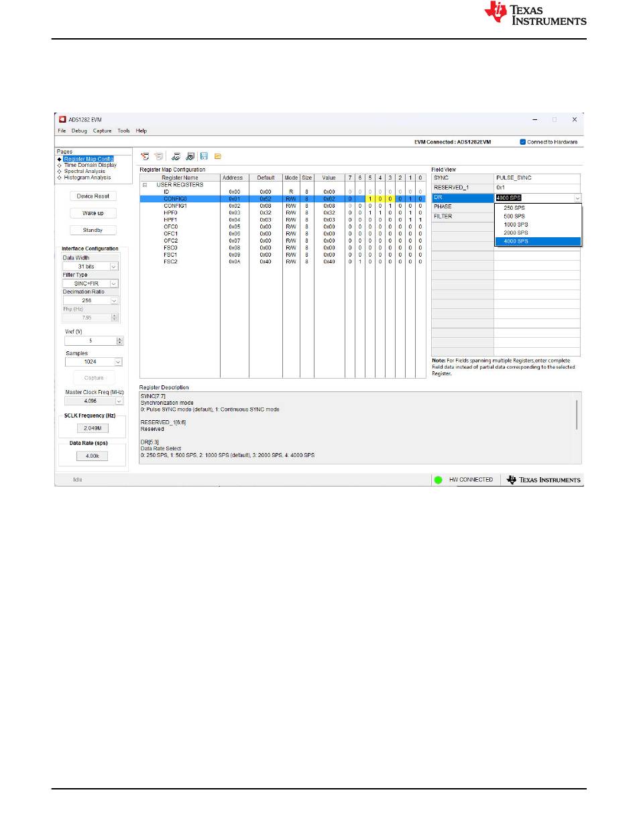
Task: Click the Value column header
Action: point(329,178)
